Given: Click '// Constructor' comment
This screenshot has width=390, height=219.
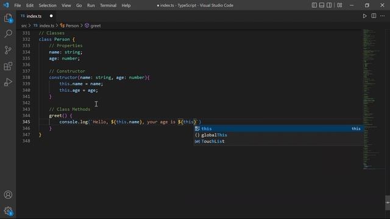Looking at the screenshot, I should click(67, 71).
